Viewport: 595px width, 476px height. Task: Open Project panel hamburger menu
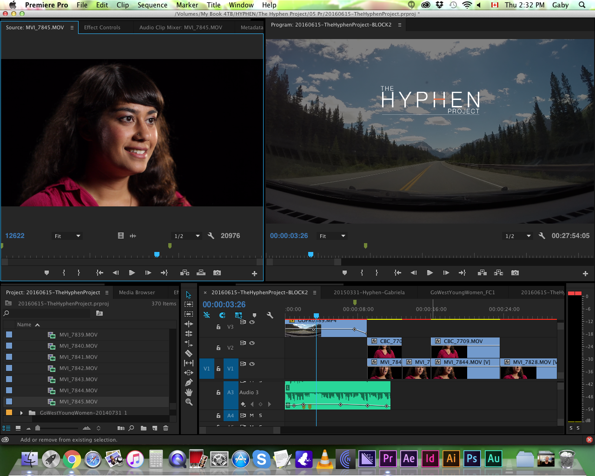(x=107, y=292)
